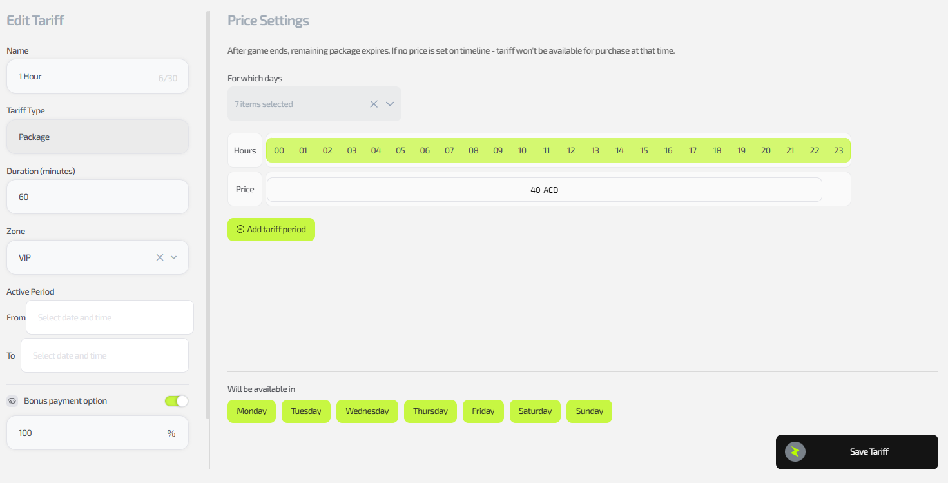Toggle Monday availability chip
Image resolution: width=948 pixels, height=483 pixels.
[251, 411]
